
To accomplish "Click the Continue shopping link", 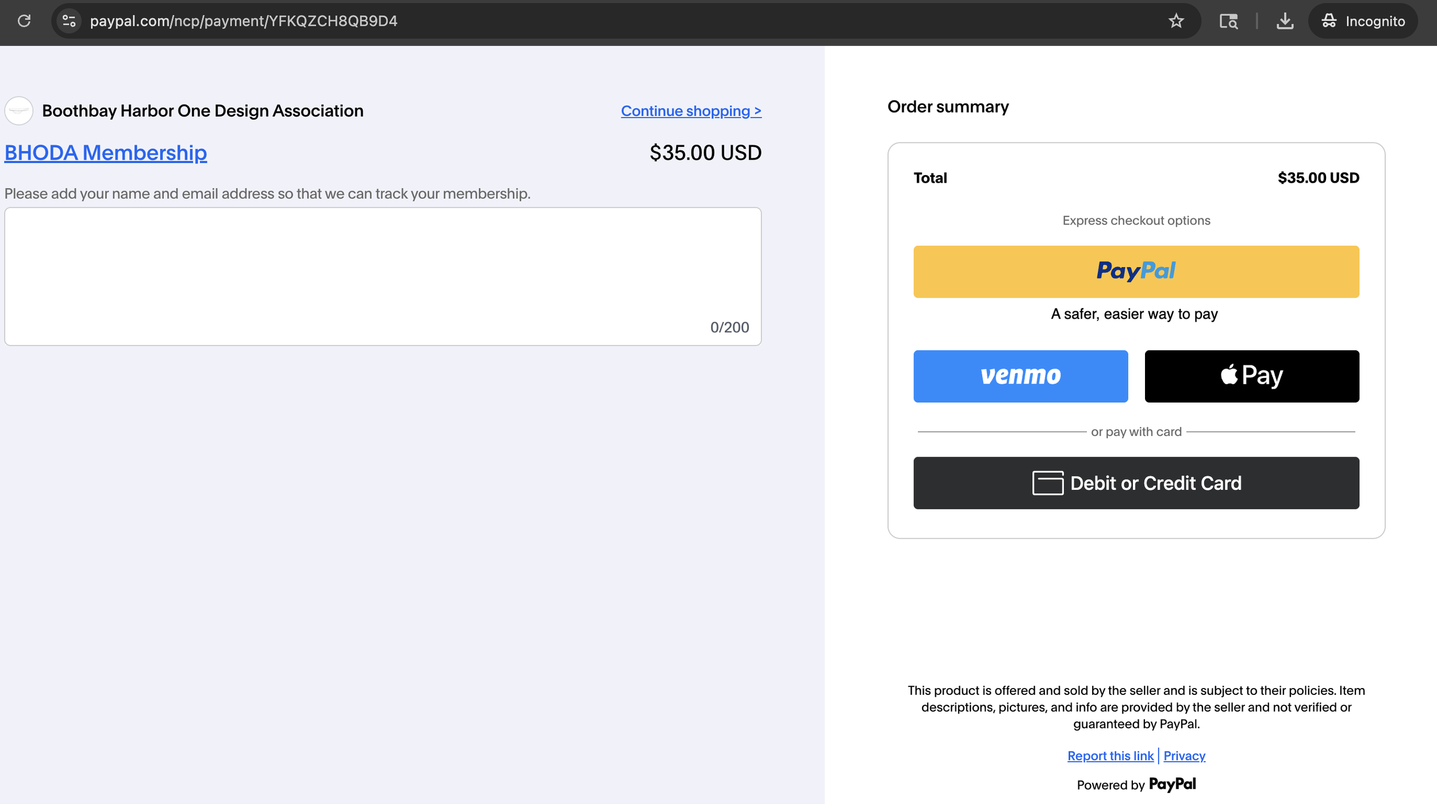I will tap(691, 111).
